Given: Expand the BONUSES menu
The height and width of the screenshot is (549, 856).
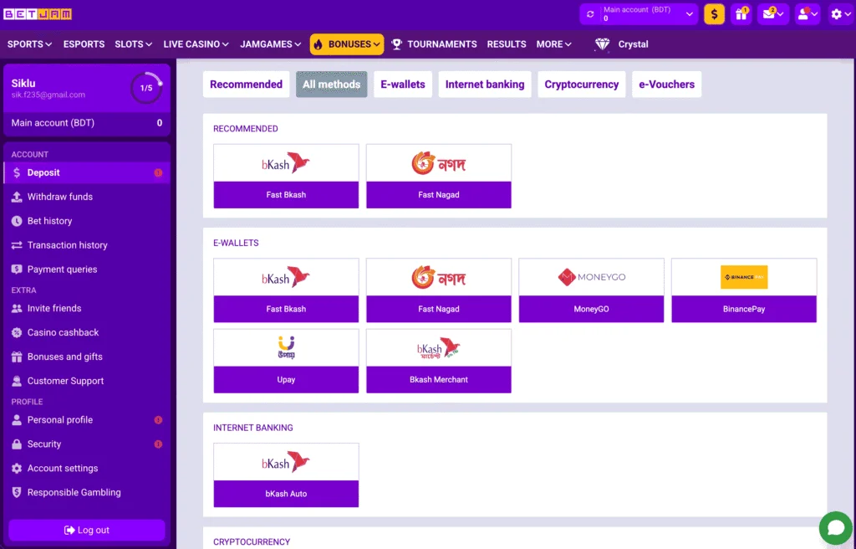Looking at the screenshot, I should [347, 44].
